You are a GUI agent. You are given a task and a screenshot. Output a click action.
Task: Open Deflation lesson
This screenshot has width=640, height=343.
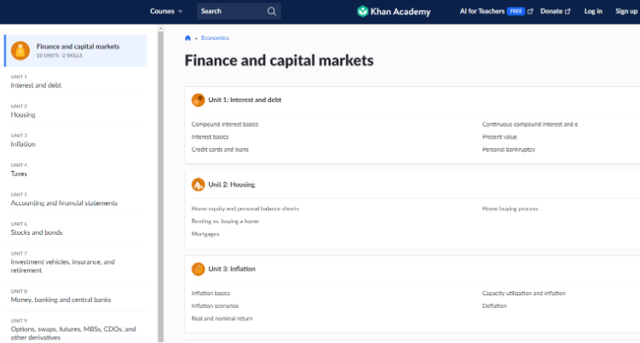(x=494, y=306)
